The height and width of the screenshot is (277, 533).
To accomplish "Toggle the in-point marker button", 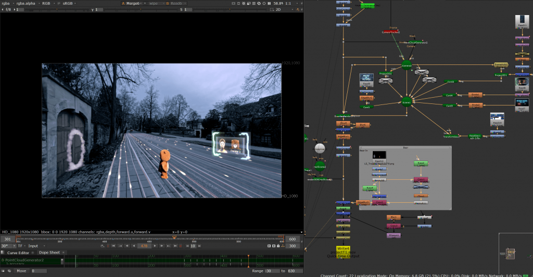I will (108, 246).
